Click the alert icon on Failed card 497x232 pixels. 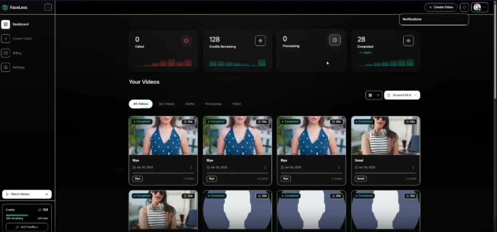click(x=186, y=40)
